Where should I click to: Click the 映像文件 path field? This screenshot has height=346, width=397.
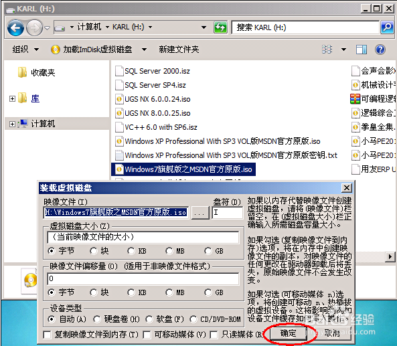(x=116, y=212)
